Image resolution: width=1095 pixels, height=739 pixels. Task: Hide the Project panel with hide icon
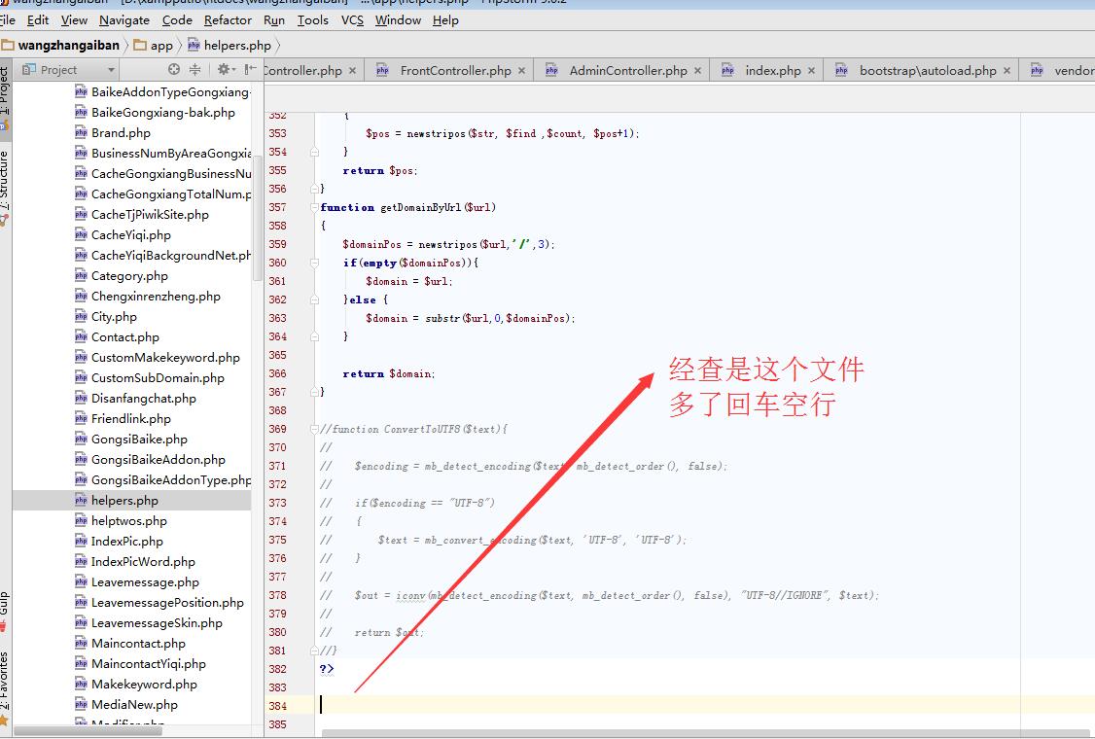(x=250, y=69)
